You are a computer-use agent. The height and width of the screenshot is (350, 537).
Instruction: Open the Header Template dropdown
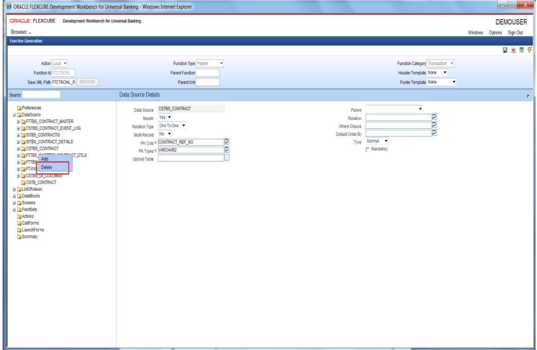[437, 73]
